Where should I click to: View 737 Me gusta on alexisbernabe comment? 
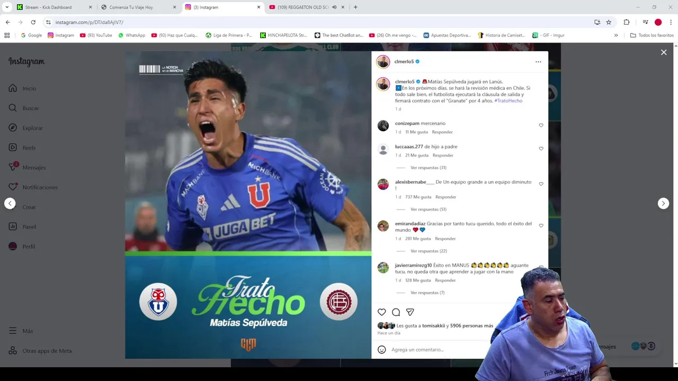[x=418, y=197]
